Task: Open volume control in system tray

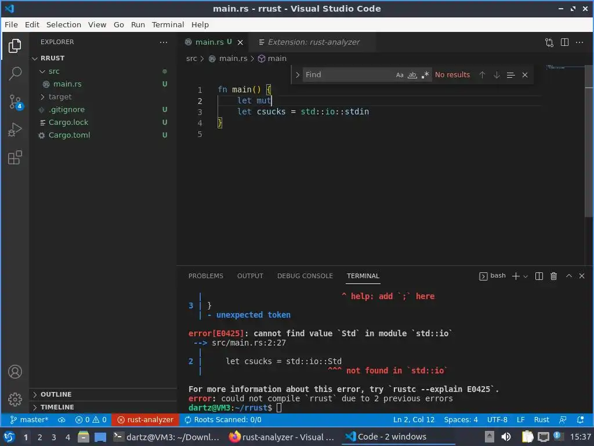Action: [x=505, y=437]
